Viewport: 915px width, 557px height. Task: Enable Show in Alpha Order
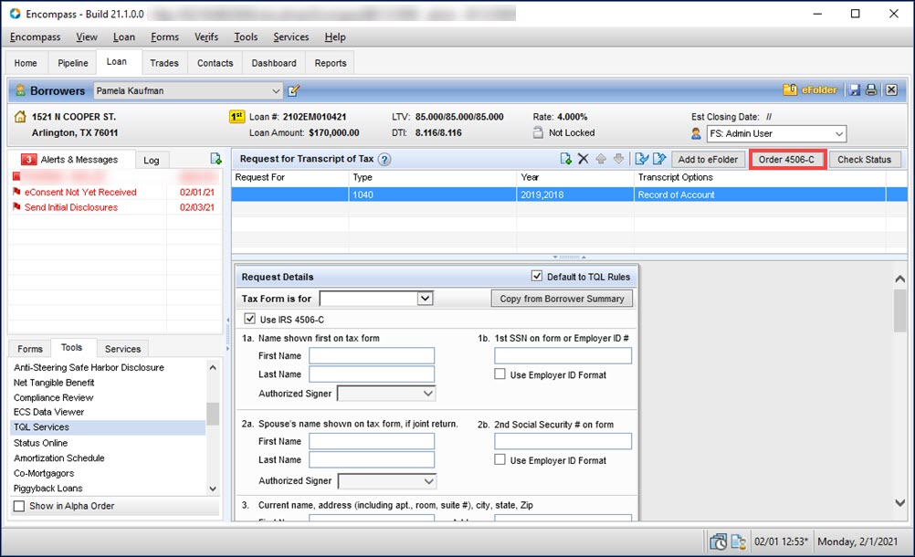[x=19, y=506]
